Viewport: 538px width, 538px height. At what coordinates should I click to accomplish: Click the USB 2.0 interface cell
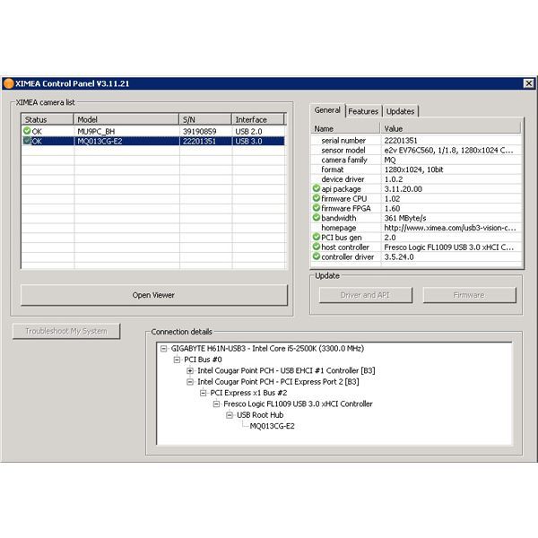coord(248,132)
